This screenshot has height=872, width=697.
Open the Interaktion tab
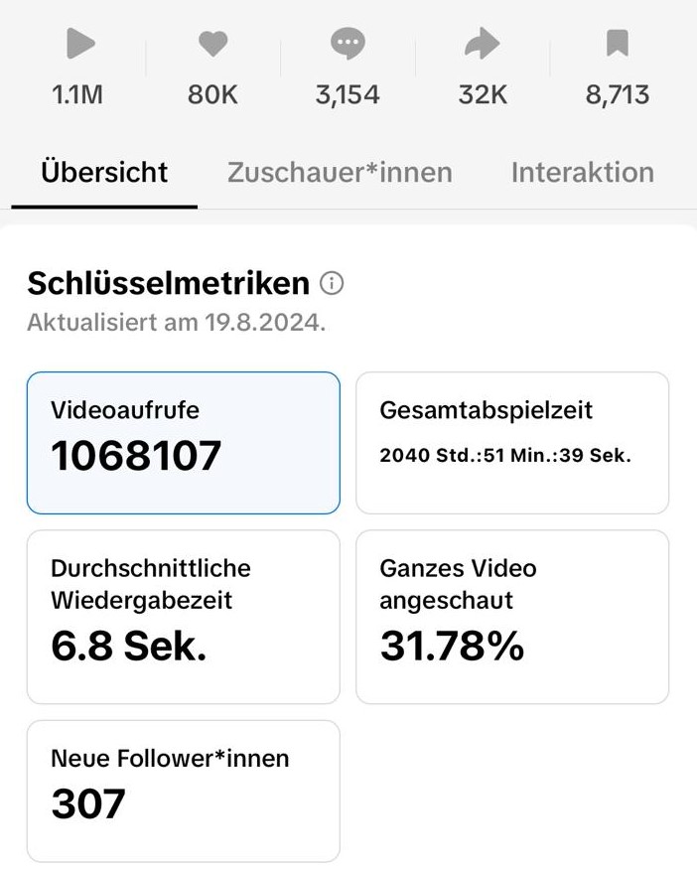click(582, 172)
